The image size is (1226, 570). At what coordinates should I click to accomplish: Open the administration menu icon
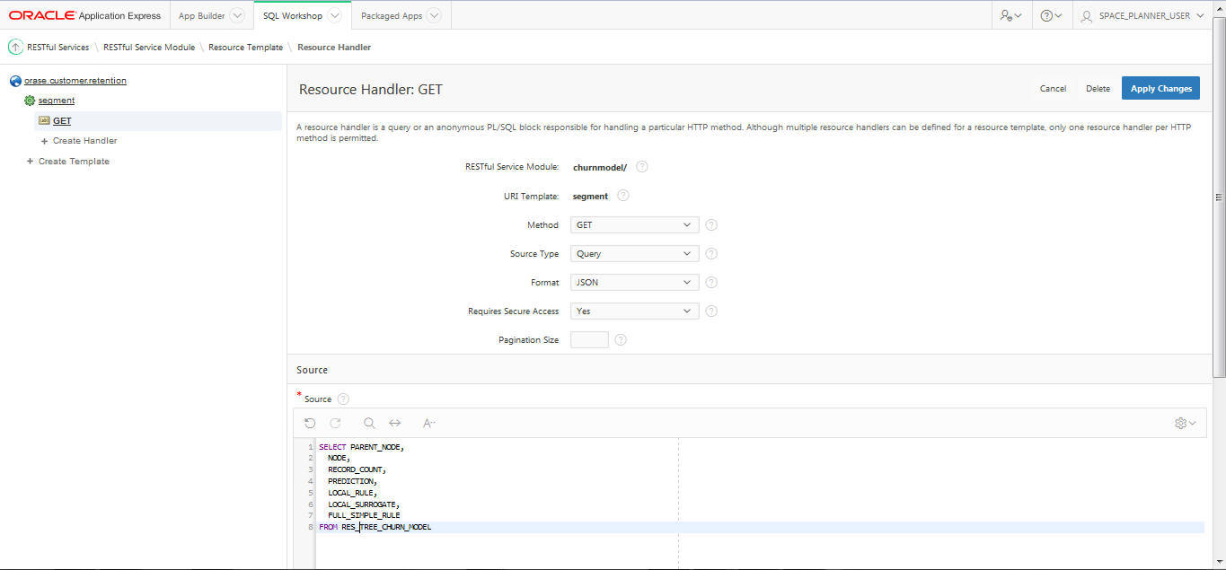(x=1010, y=15)
